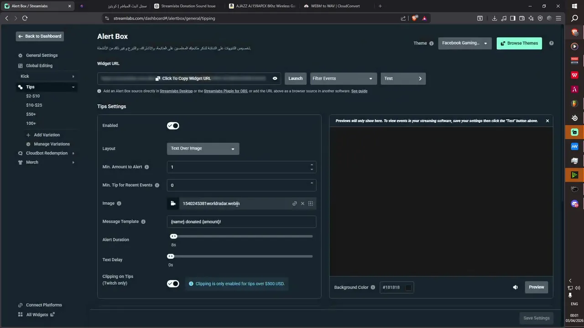Viewport: 584px width, 328px height.
Task: Click the preview mute speaker icon
Action: (516, 287)
